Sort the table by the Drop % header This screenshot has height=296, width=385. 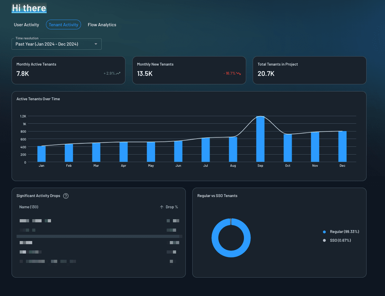point(171,207)
